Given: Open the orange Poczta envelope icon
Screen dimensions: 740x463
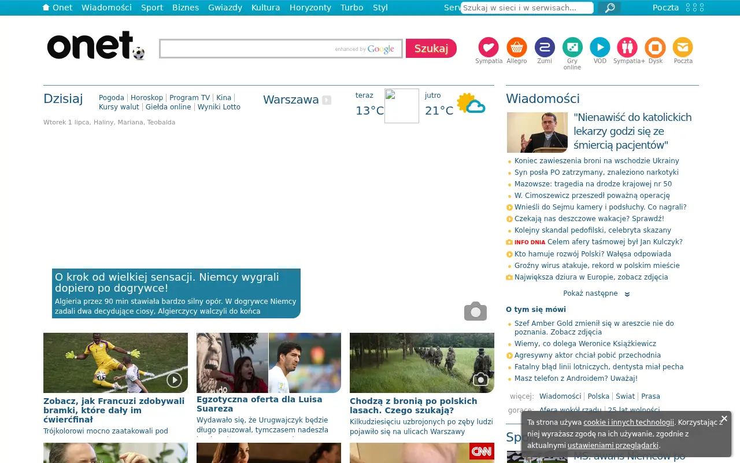Looking at the screenshot, I should point(683,47).
